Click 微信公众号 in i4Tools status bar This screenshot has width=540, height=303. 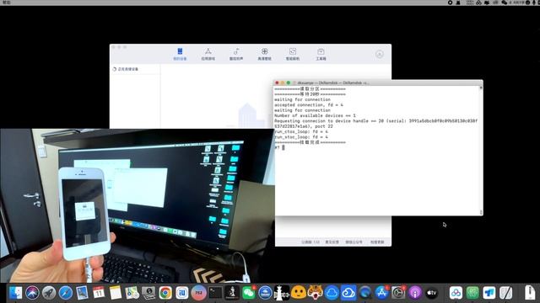[354, 242]
